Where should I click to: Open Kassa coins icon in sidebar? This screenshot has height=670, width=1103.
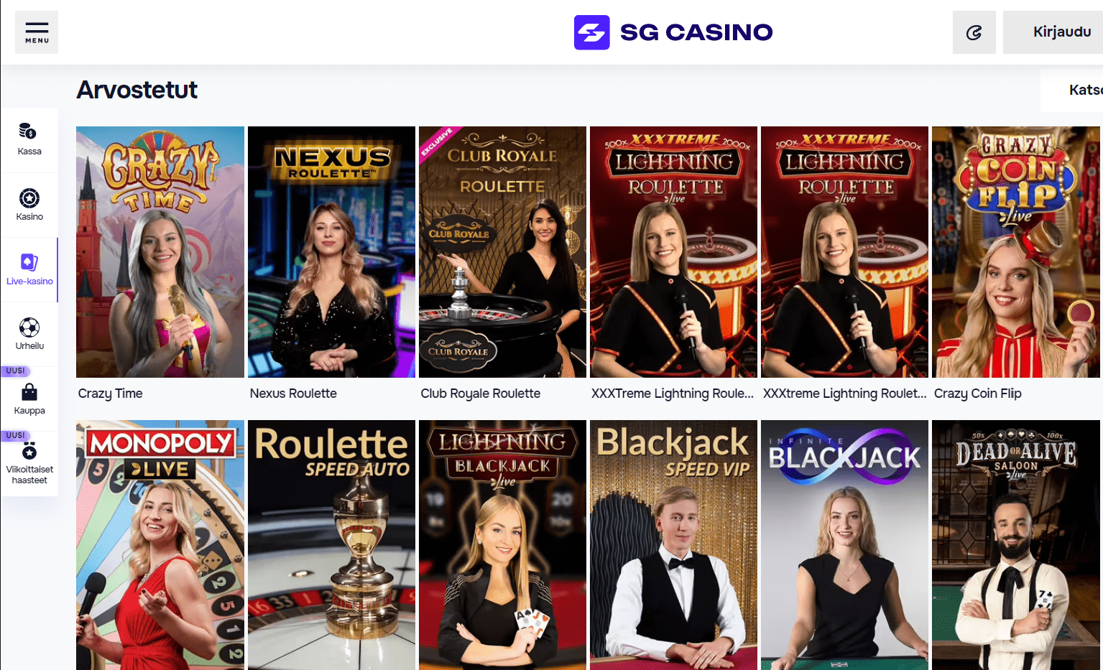coord(27,131)
